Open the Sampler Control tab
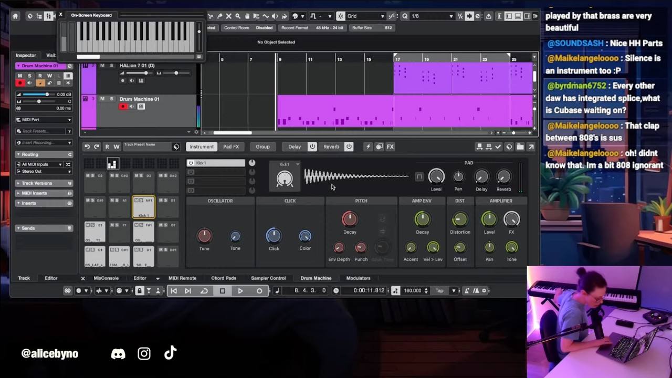672x378 pixels. tap(268, 278)
